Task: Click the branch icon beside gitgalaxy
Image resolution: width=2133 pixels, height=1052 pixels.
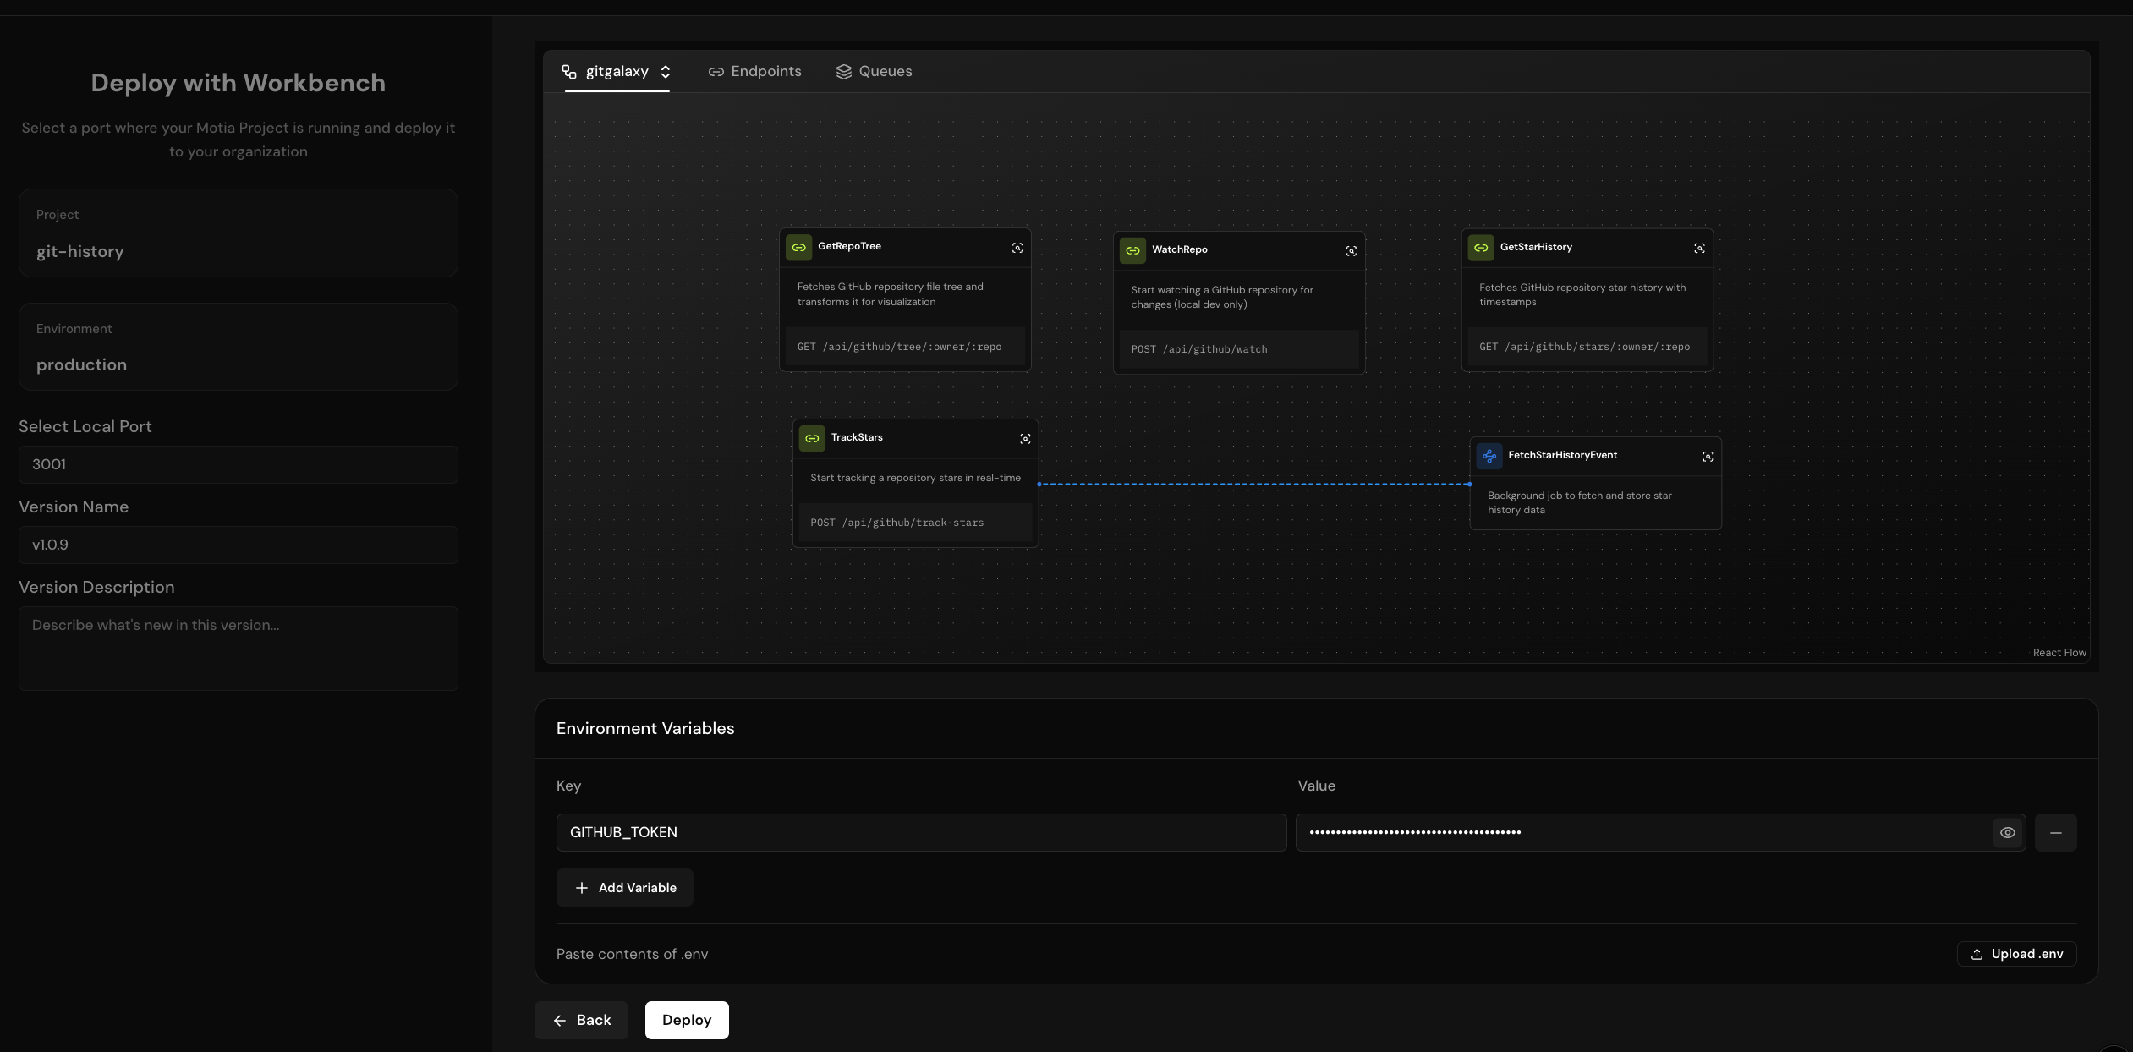Action: [568, 72]
